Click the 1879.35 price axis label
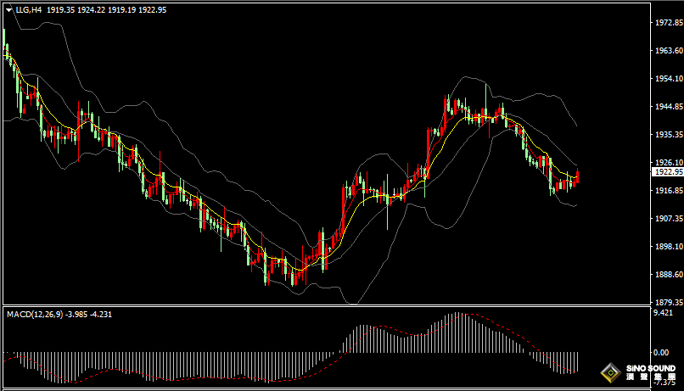Screen dimensions: 684x391 coord(667,301)
